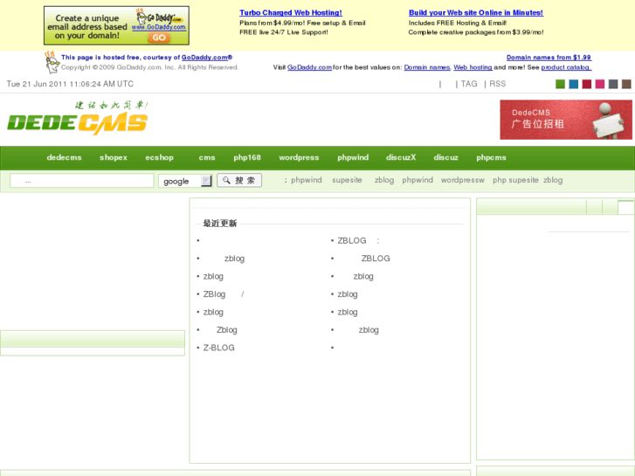Open the Web hosting link
Viewport: 635px width, 476px height.
point(473,67)
